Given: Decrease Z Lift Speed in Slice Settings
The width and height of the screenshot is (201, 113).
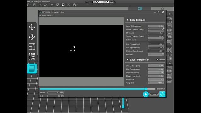Looking at the screenshot, I should click(149, 48).
